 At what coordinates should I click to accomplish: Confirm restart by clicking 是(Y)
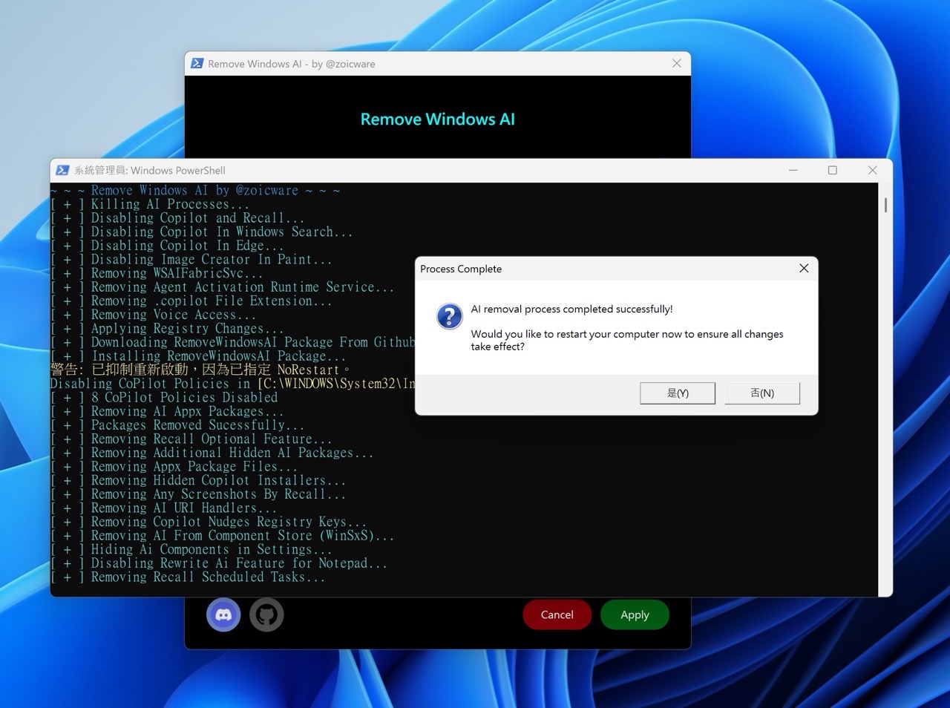pos(677,393)
